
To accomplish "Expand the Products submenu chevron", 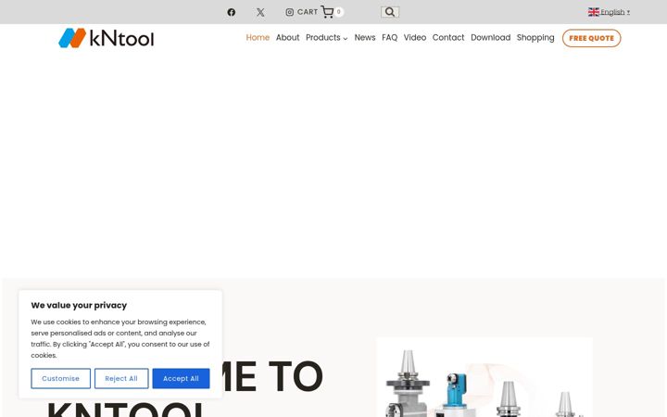I will point(346,38).
